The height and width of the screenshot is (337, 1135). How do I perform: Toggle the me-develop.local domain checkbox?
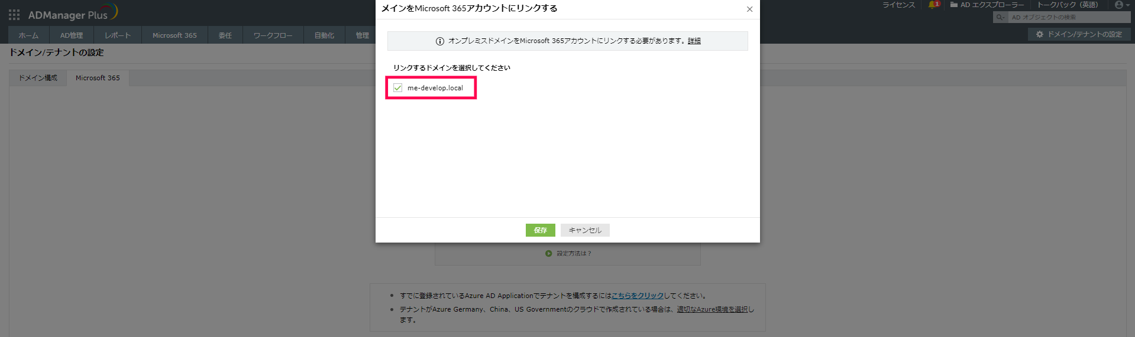point(397,87)
